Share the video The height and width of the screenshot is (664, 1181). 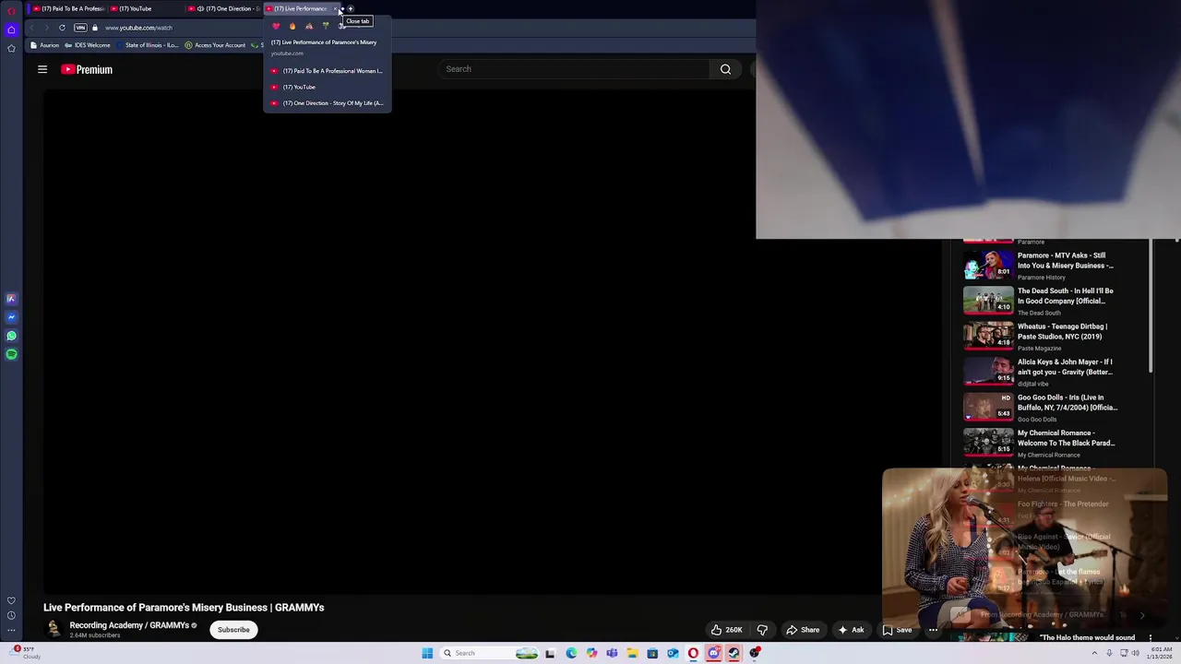[x=802, y=630]
